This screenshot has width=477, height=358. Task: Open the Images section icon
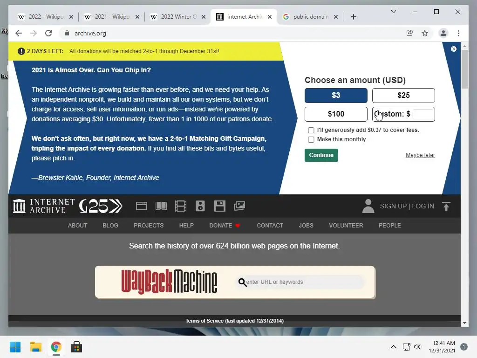239,206
